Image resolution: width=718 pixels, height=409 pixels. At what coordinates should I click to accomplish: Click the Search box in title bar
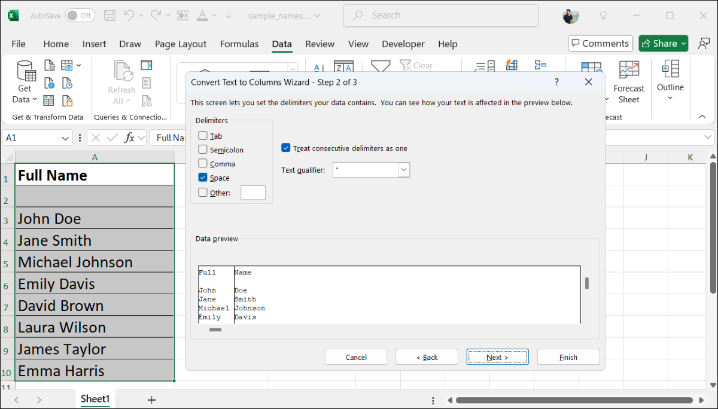point(441,16)
